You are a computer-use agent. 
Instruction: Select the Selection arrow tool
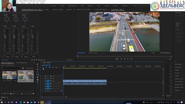click(x=38, y=64)
